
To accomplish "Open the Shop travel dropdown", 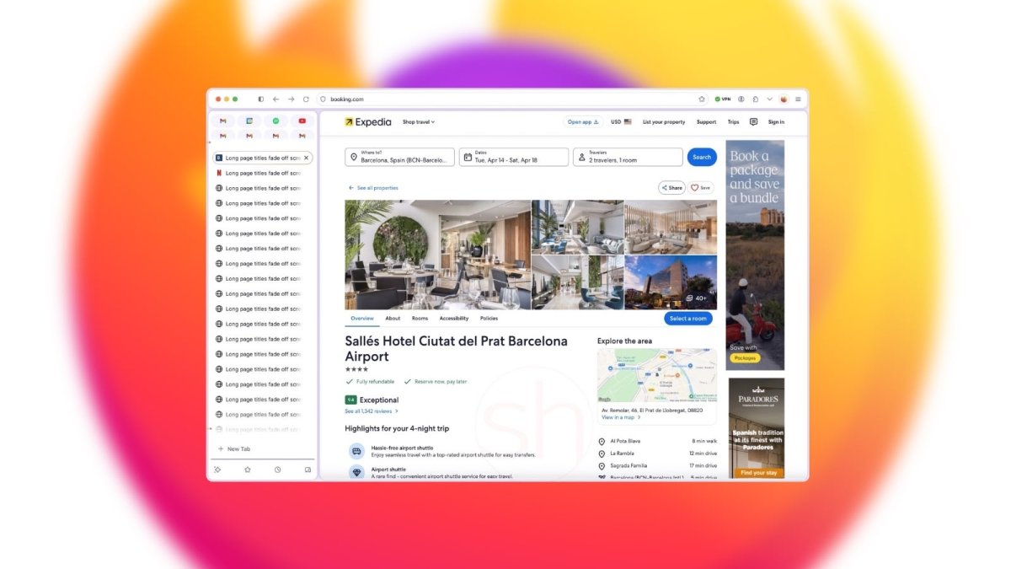I will tap(420, 121).
